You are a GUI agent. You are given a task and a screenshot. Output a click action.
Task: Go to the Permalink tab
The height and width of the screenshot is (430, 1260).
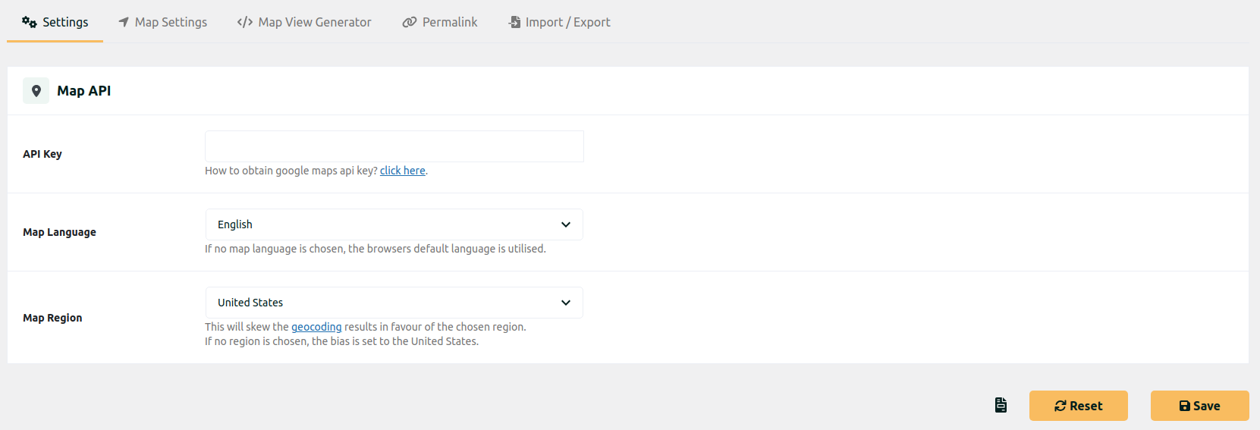coord(440,22)
